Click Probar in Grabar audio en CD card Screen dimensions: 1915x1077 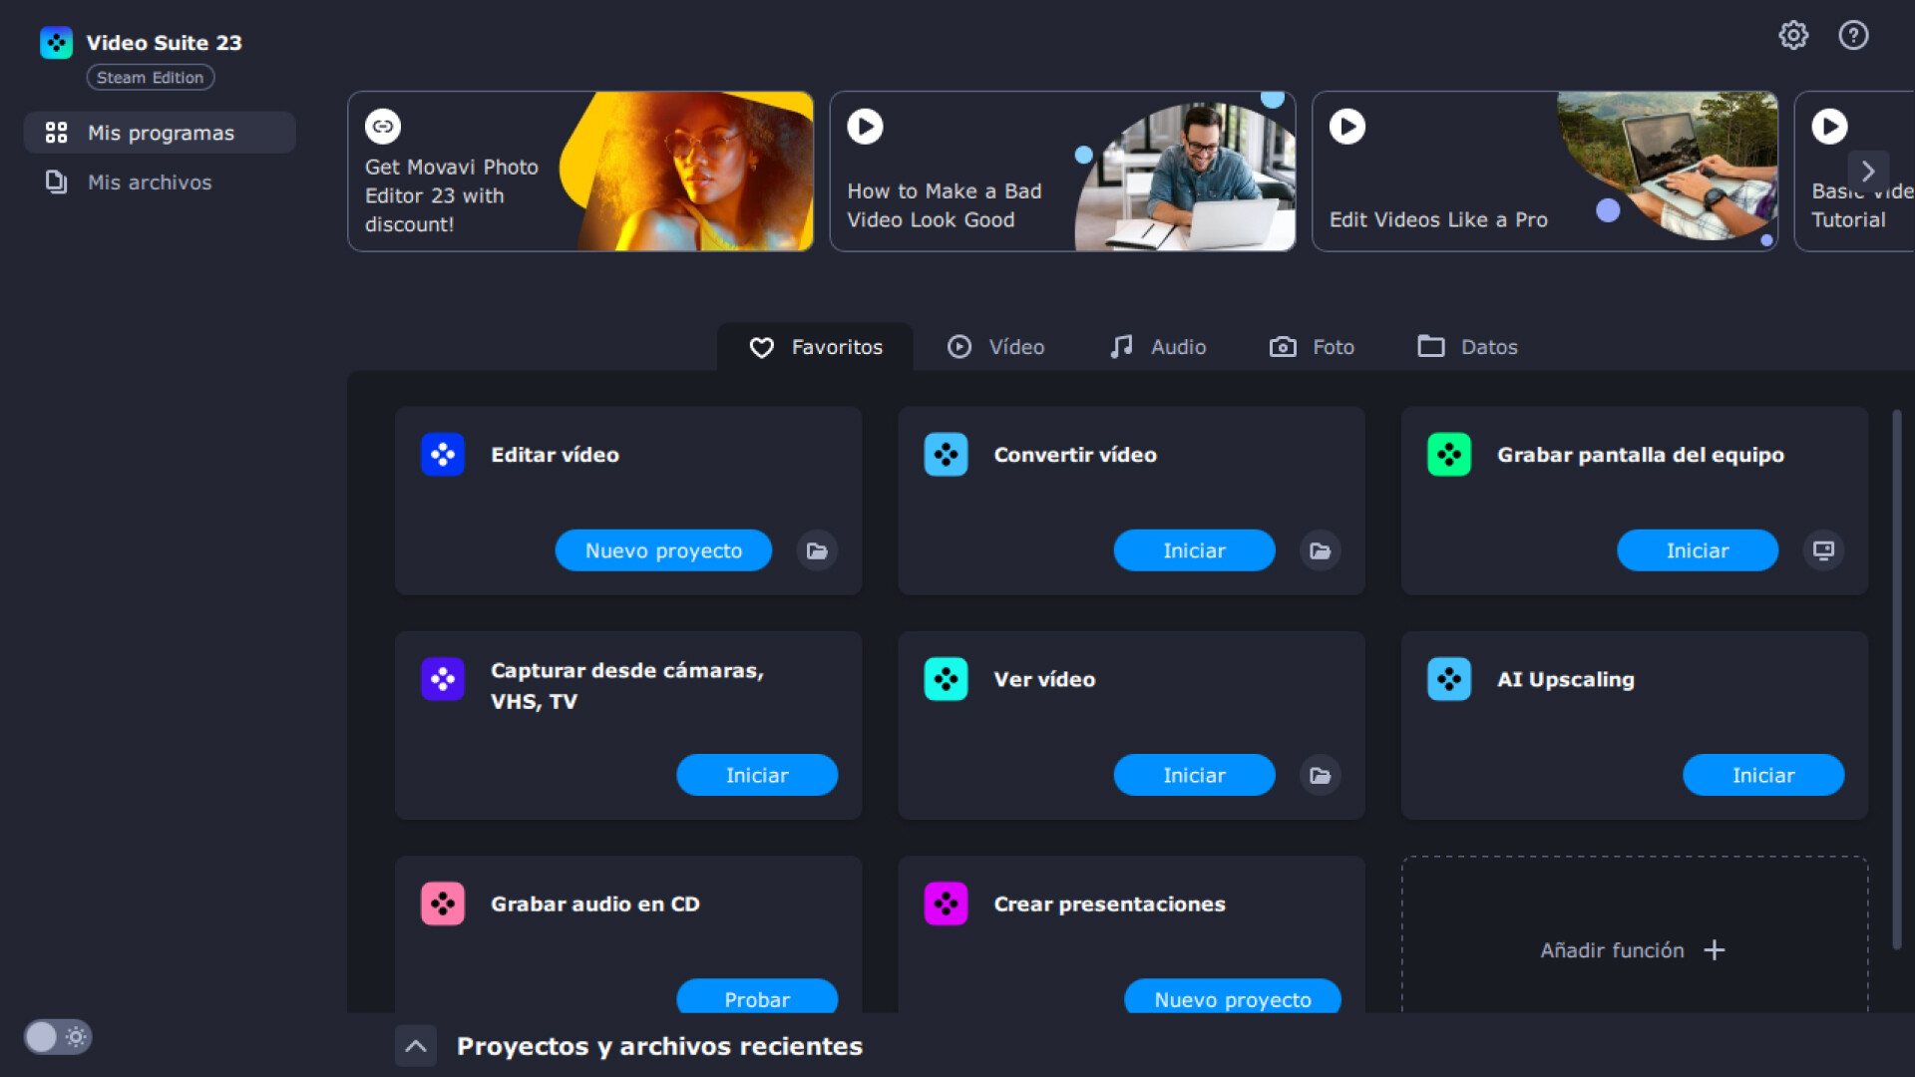pos(757,996)
